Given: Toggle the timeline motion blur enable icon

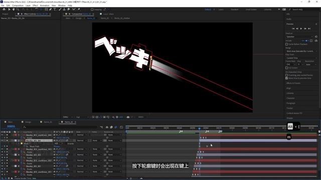Looking at the screenshot, I should coord(116,127).
